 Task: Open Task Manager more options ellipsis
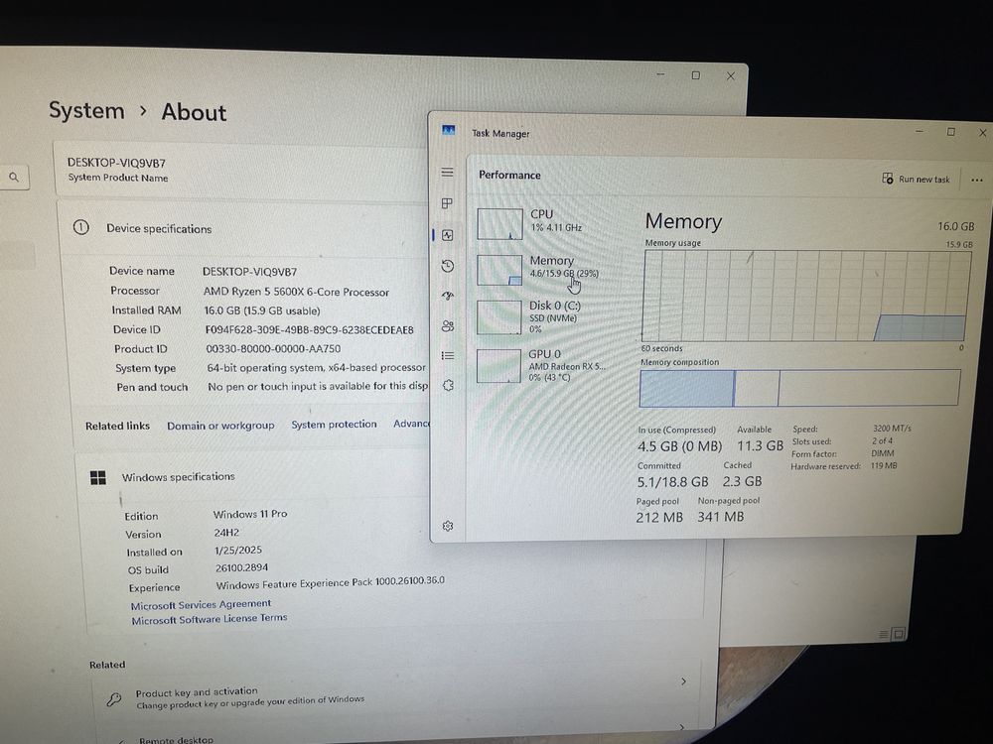pos(976,181)
